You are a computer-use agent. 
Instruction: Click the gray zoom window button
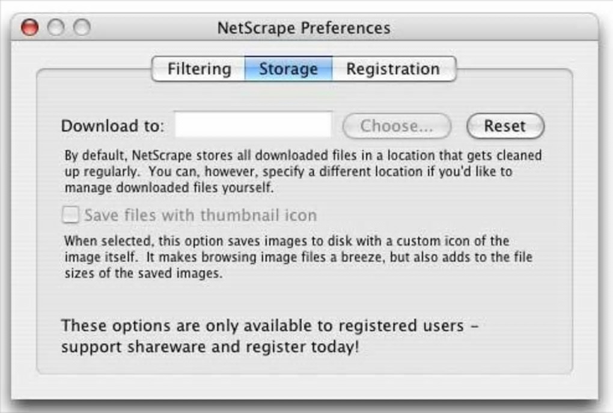81,28
